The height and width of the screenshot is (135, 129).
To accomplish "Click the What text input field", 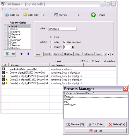I will [62, 29].
